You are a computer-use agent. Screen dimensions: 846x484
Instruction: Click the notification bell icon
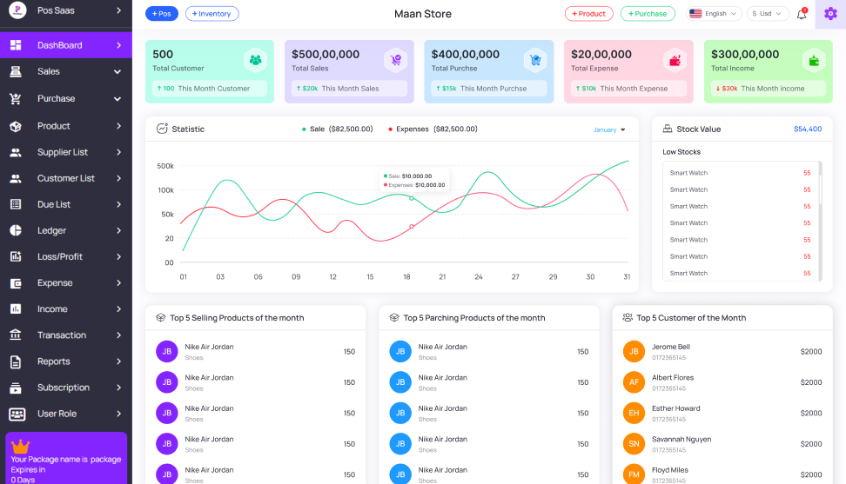point(802,14)
